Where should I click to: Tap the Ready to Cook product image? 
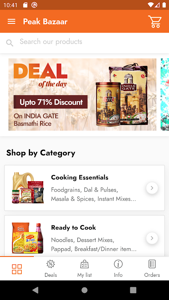pos(27,238)
